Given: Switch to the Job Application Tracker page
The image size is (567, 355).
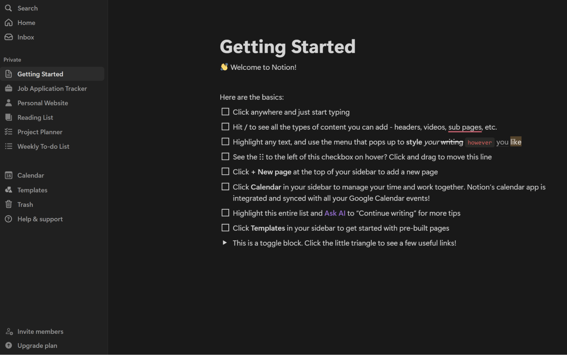Looking at the screenshot, I should point(52,88).
